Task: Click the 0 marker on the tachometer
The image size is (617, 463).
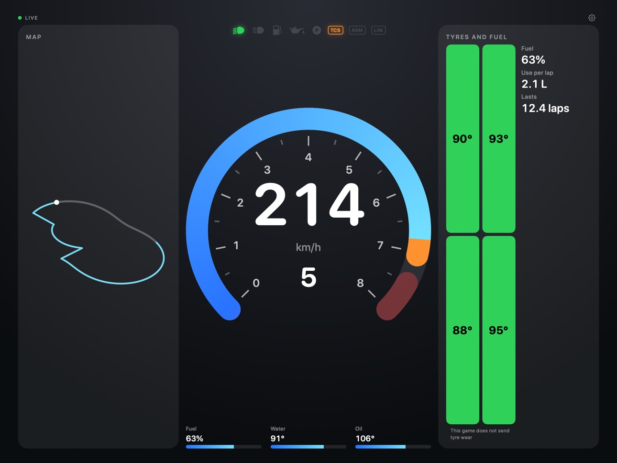Action: 256,283
